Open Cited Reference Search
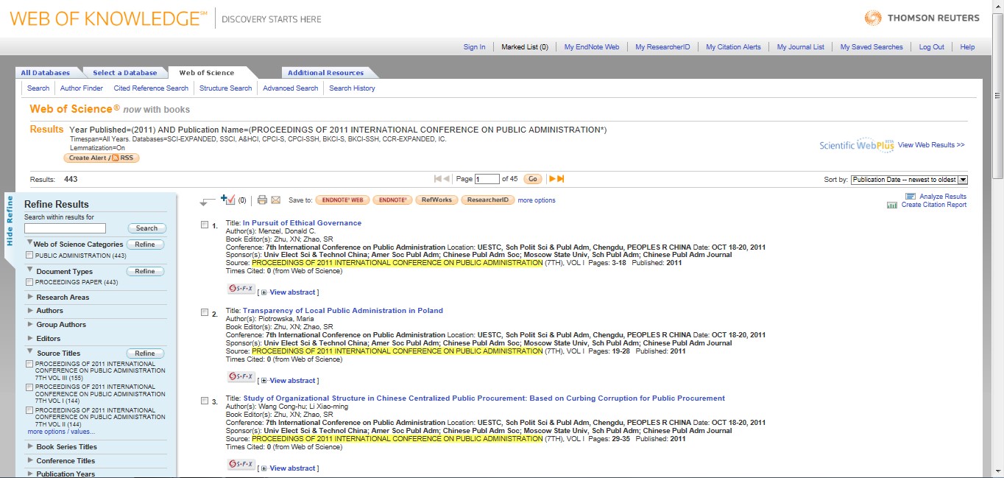1004x478 pixels. 151,88
